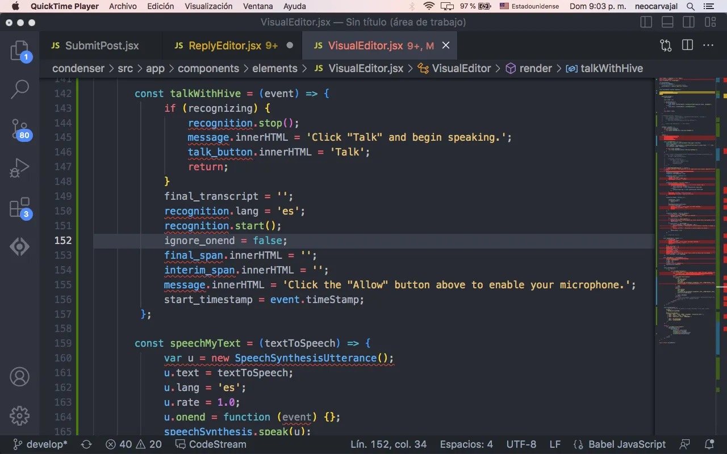The image size is (727, 454).
Task: Click the code minimap overview
Action: coord(687,210)
